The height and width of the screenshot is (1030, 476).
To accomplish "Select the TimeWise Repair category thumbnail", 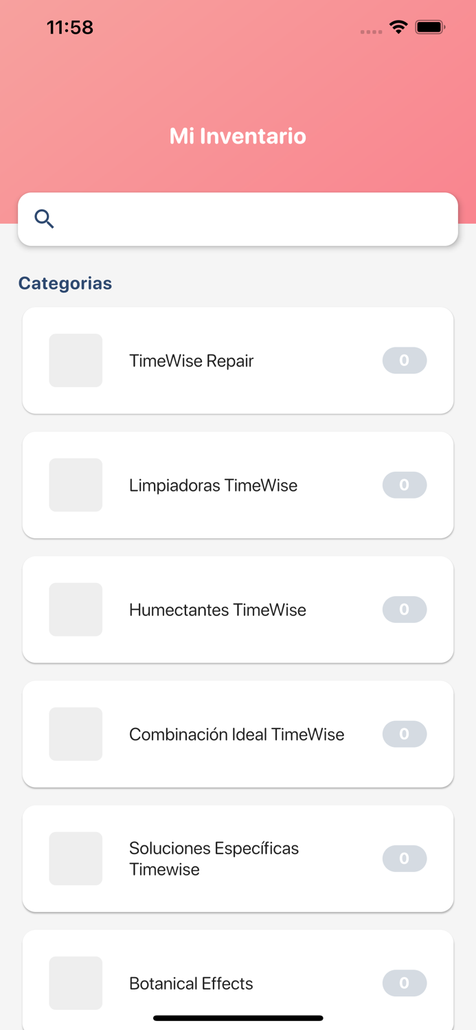I will 76,360.
